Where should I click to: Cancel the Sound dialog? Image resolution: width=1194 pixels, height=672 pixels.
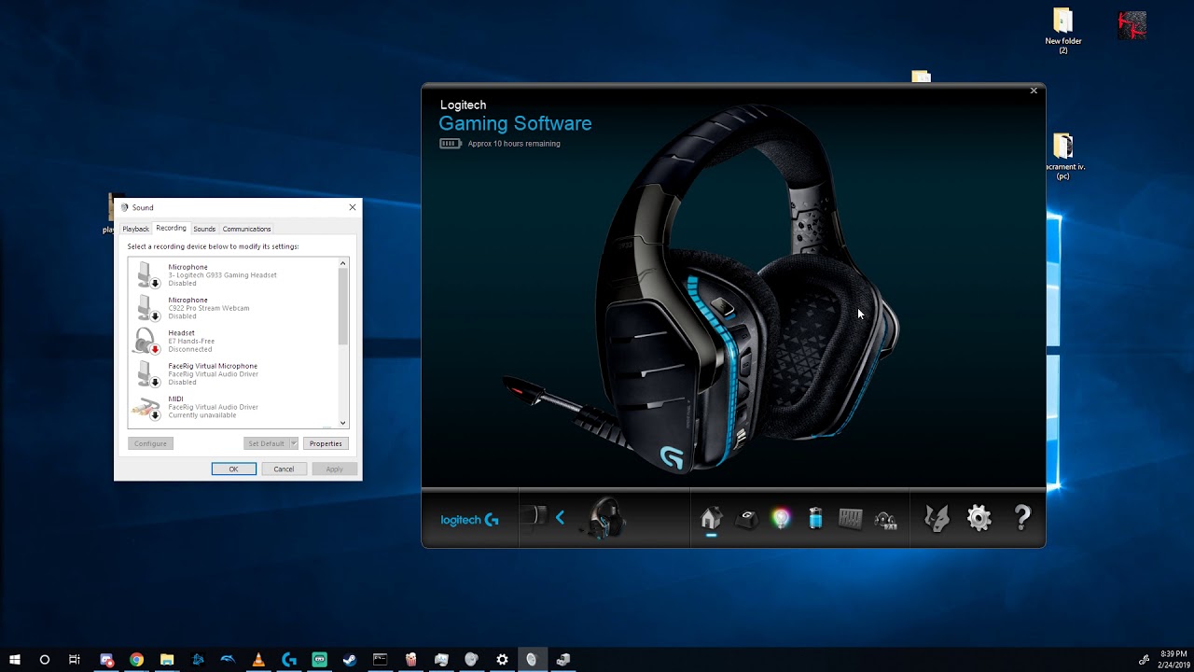pos(284,469)
